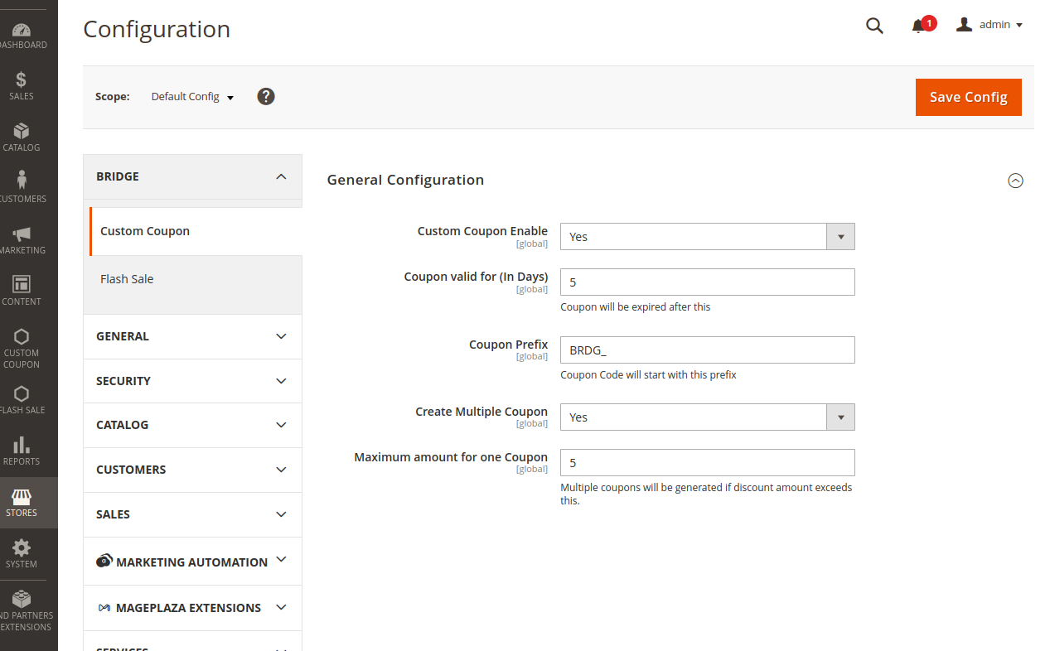
Task: Open the Content layout icon
Action: pyautogui.click(x=22, y=286)
